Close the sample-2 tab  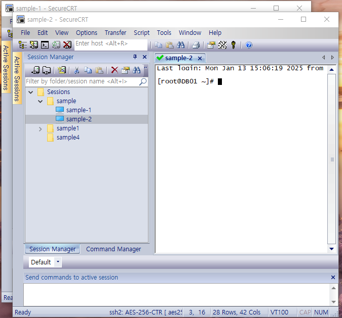click(200, 58)
